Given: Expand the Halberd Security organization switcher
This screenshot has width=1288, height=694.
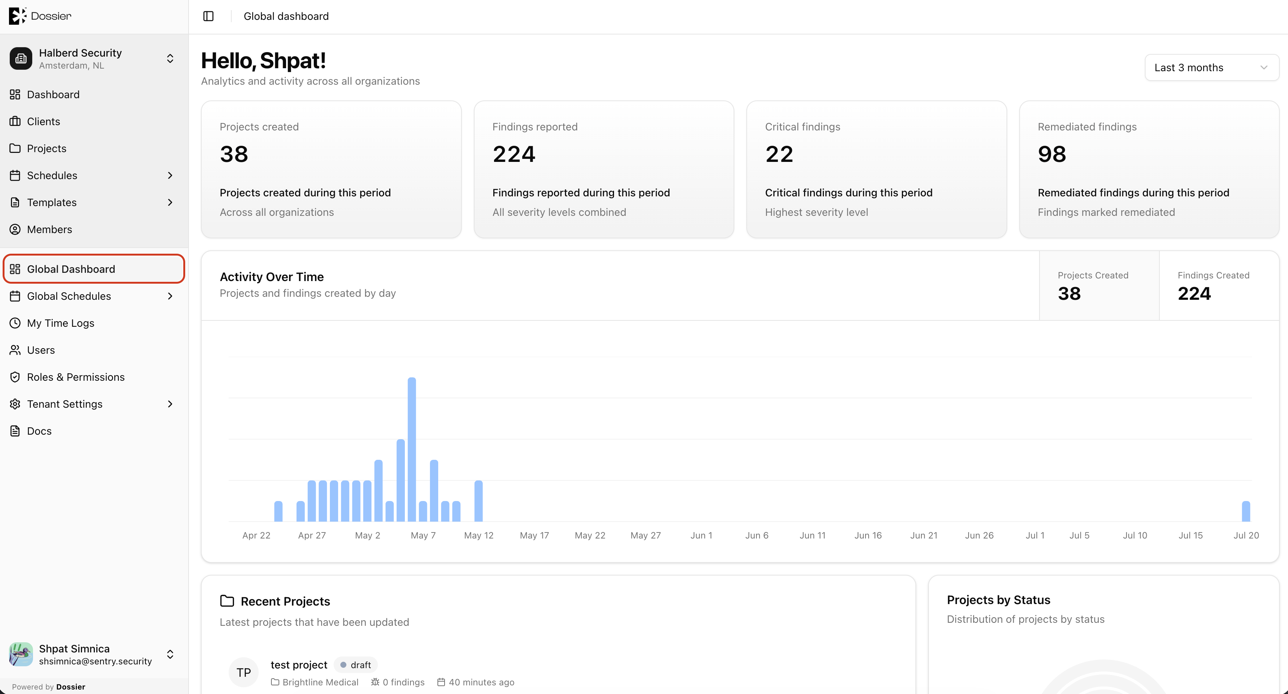Looking at the screenshot, I should tap(170, 58).
